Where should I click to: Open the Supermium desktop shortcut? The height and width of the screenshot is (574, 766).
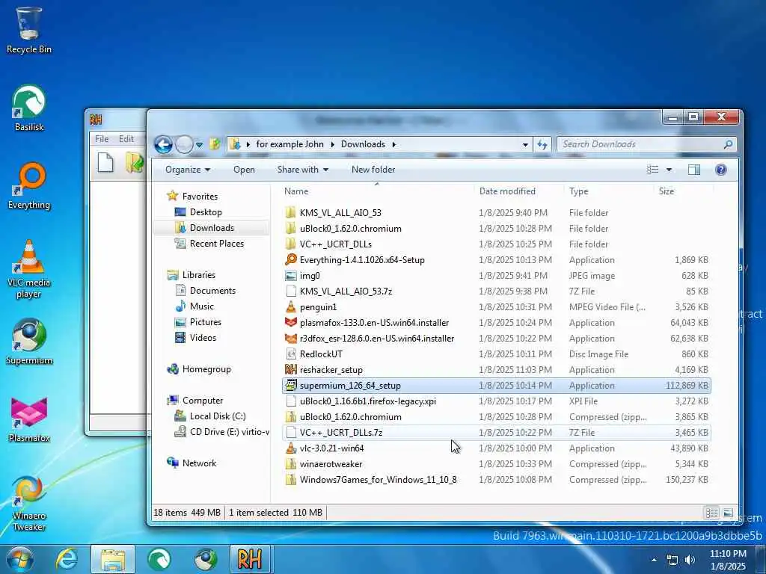(x=29, y=342)
